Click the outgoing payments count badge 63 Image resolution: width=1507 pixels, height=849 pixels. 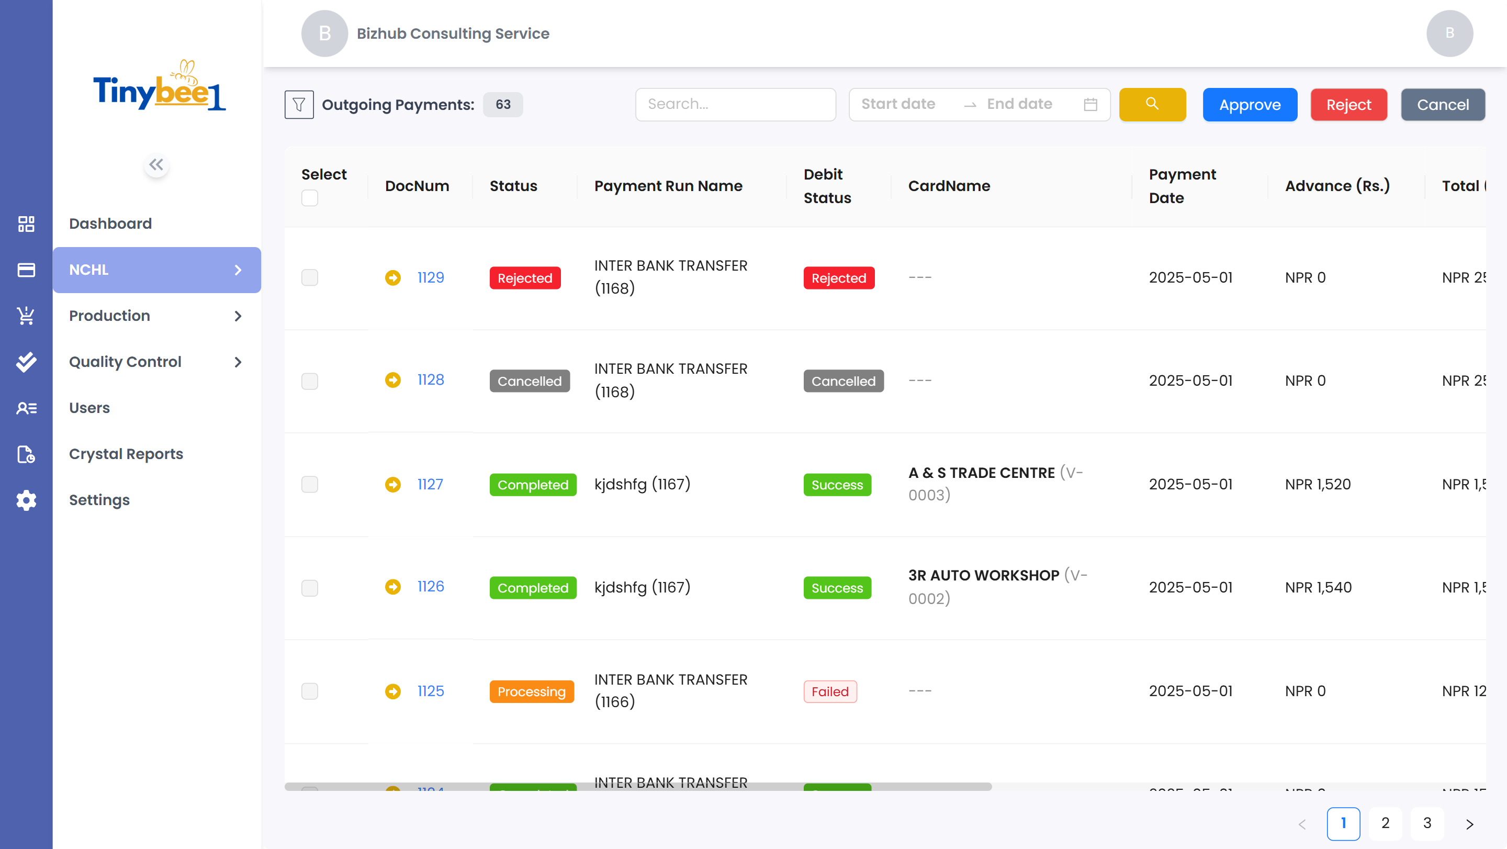pos(502,105)
